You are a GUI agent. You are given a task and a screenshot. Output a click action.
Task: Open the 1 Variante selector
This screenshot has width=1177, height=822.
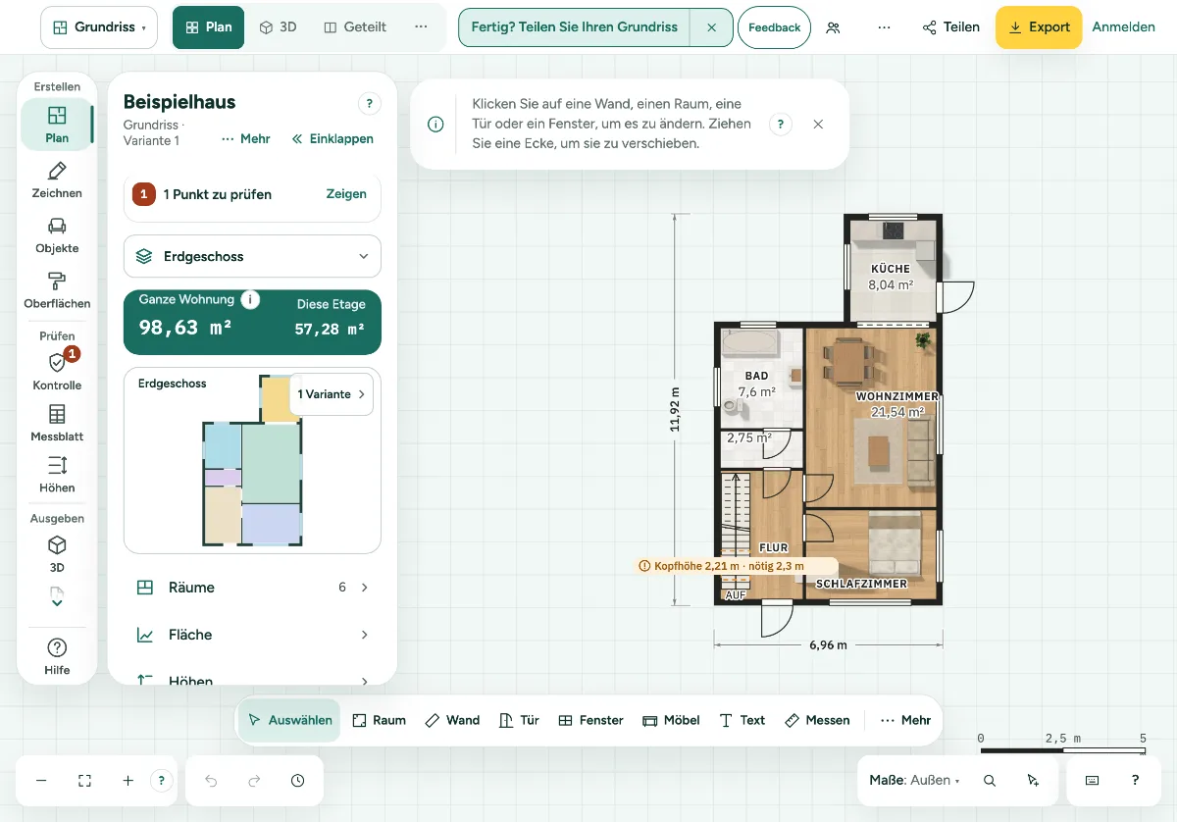pyautogui.click(x=332, y=394)
